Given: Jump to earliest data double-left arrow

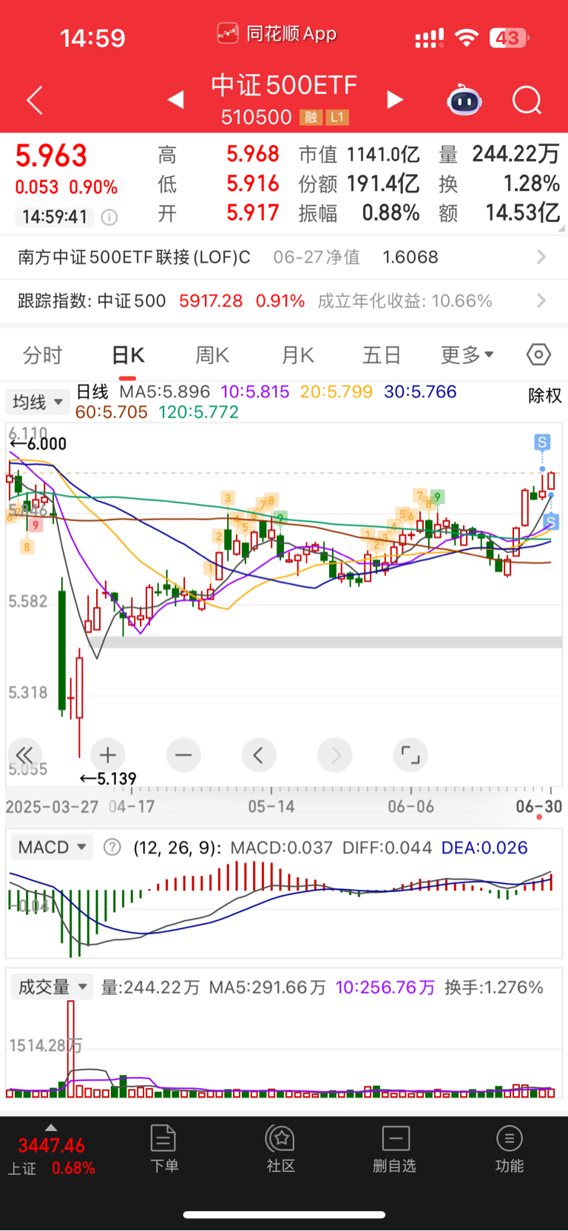Looking at the screenshot, I should 24,755.
